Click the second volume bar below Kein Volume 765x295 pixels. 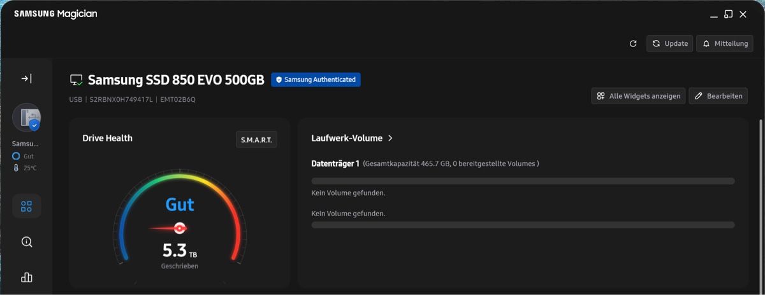click(x=523, y=224)
